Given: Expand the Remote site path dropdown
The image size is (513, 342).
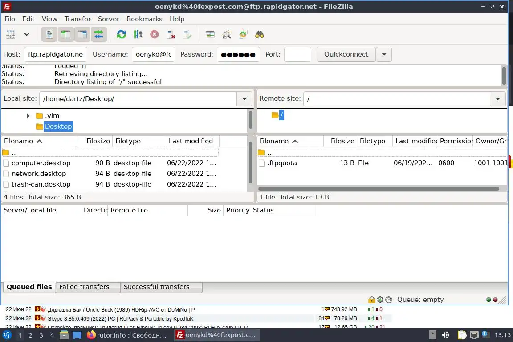Looking at the screenshot, I should point(498,99).
